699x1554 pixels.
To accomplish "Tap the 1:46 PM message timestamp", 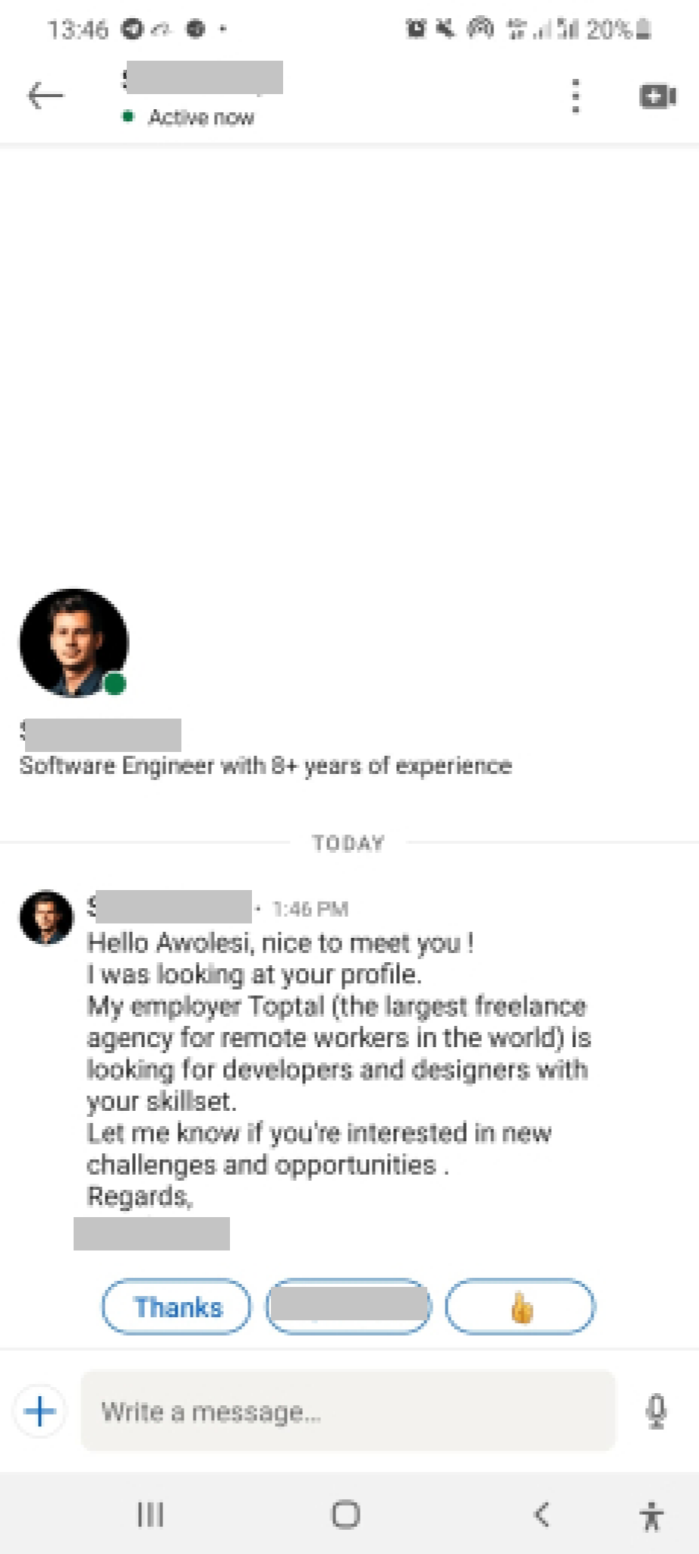I will [x=310, y=908].
